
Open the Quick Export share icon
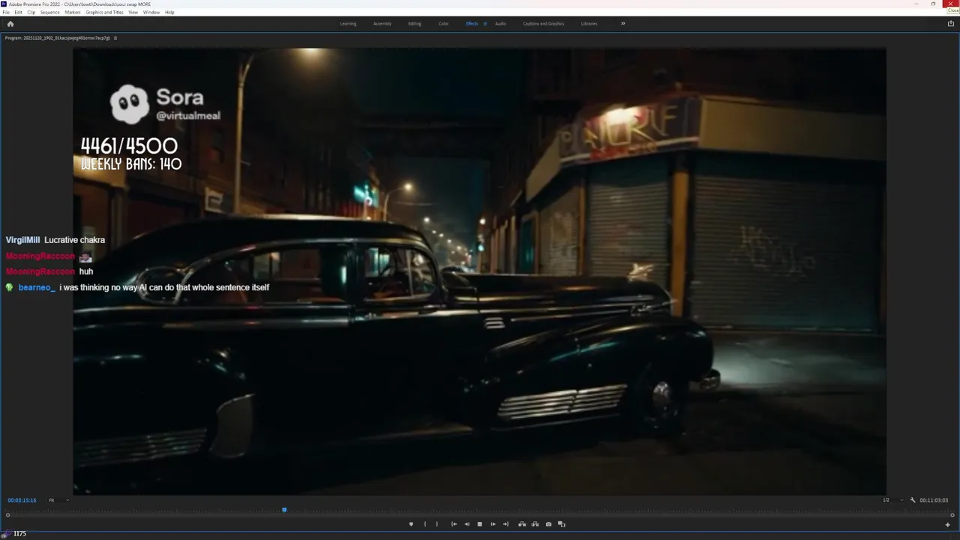951,23
